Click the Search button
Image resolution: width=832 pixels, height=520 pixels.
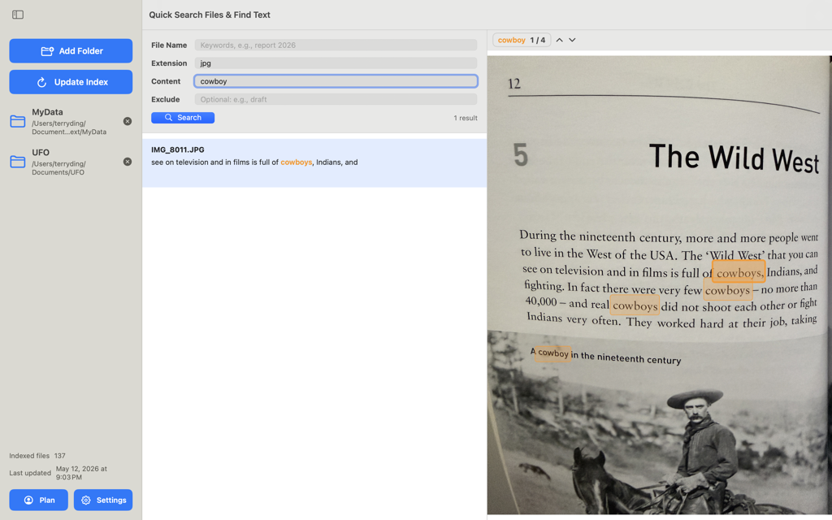tap(183, 117)
